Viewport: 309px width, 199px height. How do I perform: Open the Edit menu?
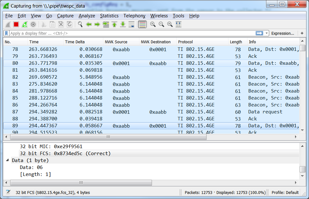pos(22,16)
